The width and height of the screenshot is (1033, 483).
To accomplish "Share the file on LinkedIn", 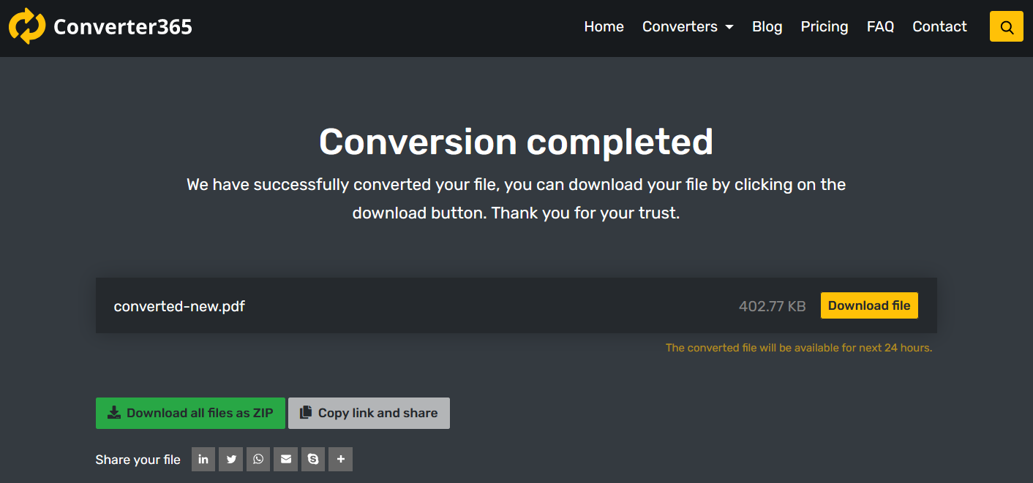I will tap(203, 460).
